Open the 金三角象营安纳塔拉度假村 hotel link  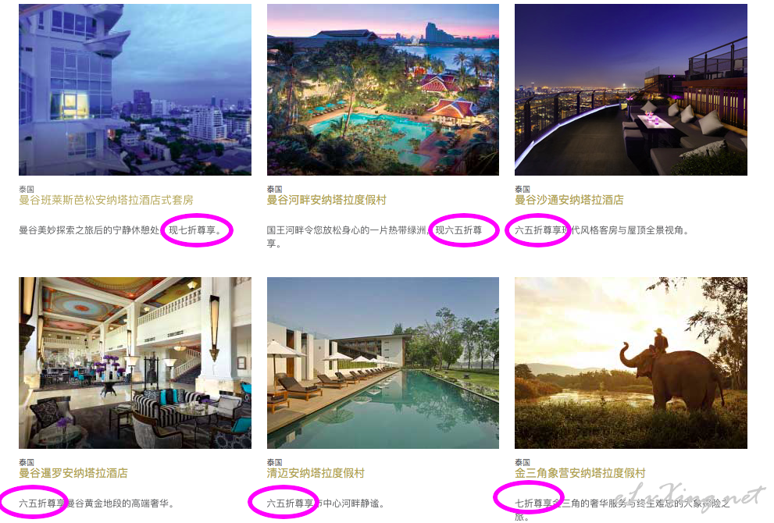[580, 474]
